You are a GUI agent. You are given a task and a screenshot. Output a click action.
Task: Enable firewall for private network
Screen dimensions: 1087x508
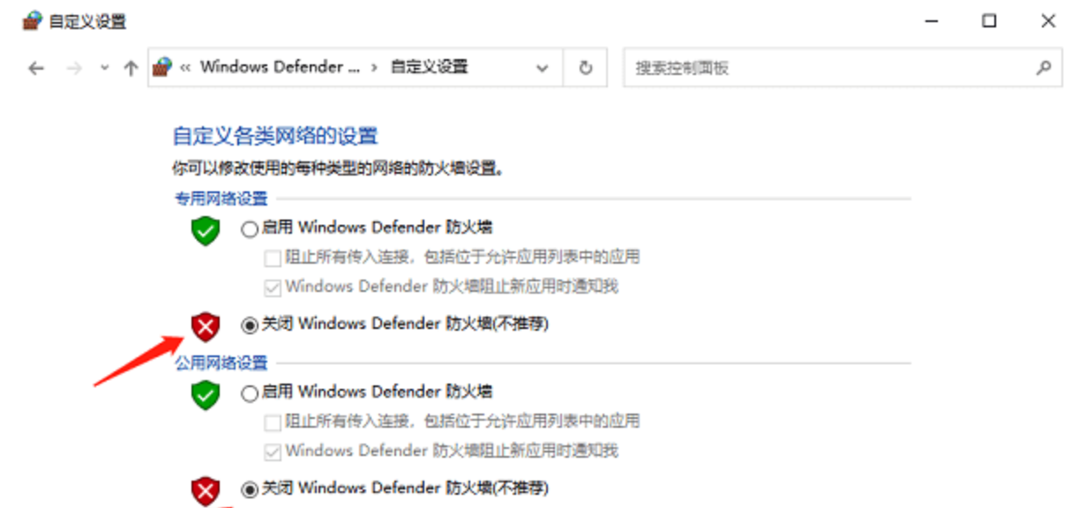pos(250,229)
